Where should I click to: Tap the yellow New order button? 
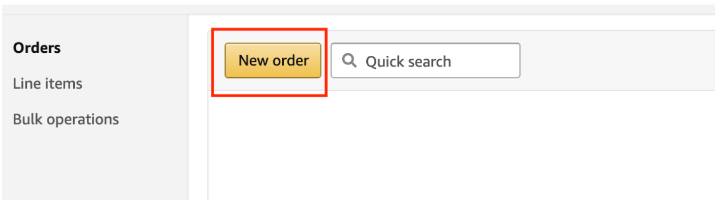point(273,60)
